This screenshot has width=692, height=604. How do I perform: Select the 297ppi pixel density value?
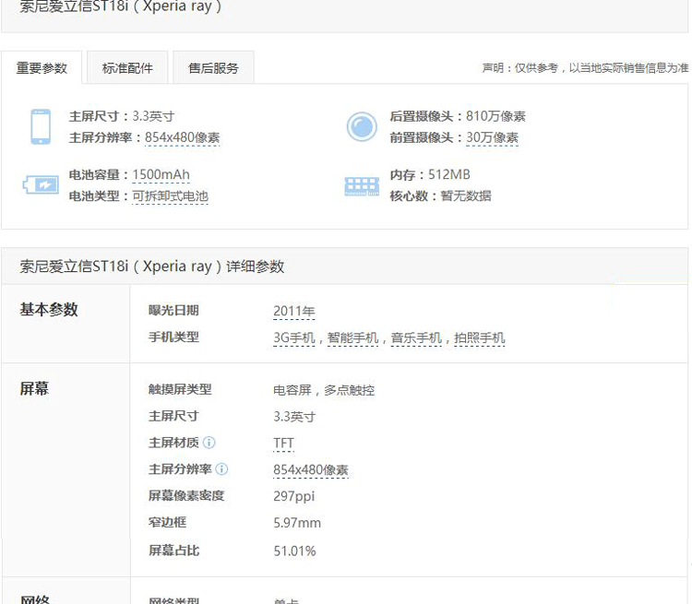pos(294,496)
